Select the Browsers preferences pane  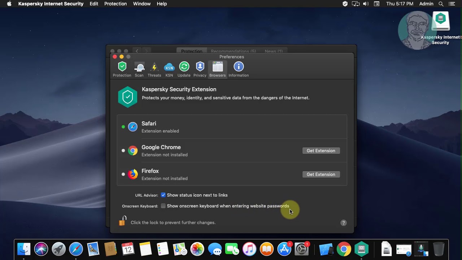218,69
